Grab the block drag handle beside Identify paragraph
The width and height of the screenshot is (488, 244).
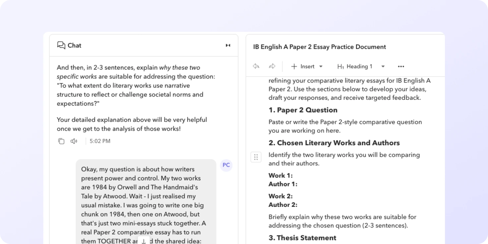(256, 157)
